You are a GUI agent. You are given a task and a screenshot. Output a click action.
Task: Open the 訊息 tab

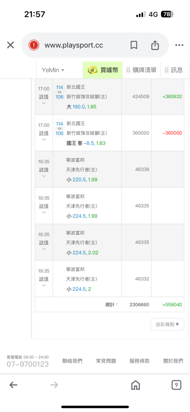click(x=174, y=70)
